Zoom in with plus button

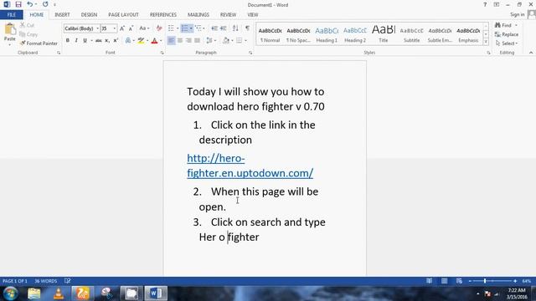[x=515, y=281]
